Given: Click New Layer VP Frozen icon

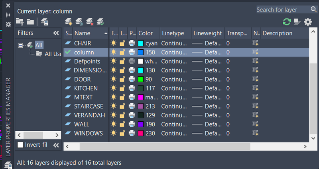Looking at the screenshot, I should pos(79,21).
